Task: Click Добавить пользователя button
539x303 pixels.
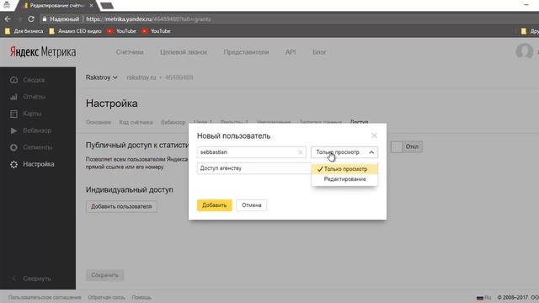Action: (x=121, y=206)
